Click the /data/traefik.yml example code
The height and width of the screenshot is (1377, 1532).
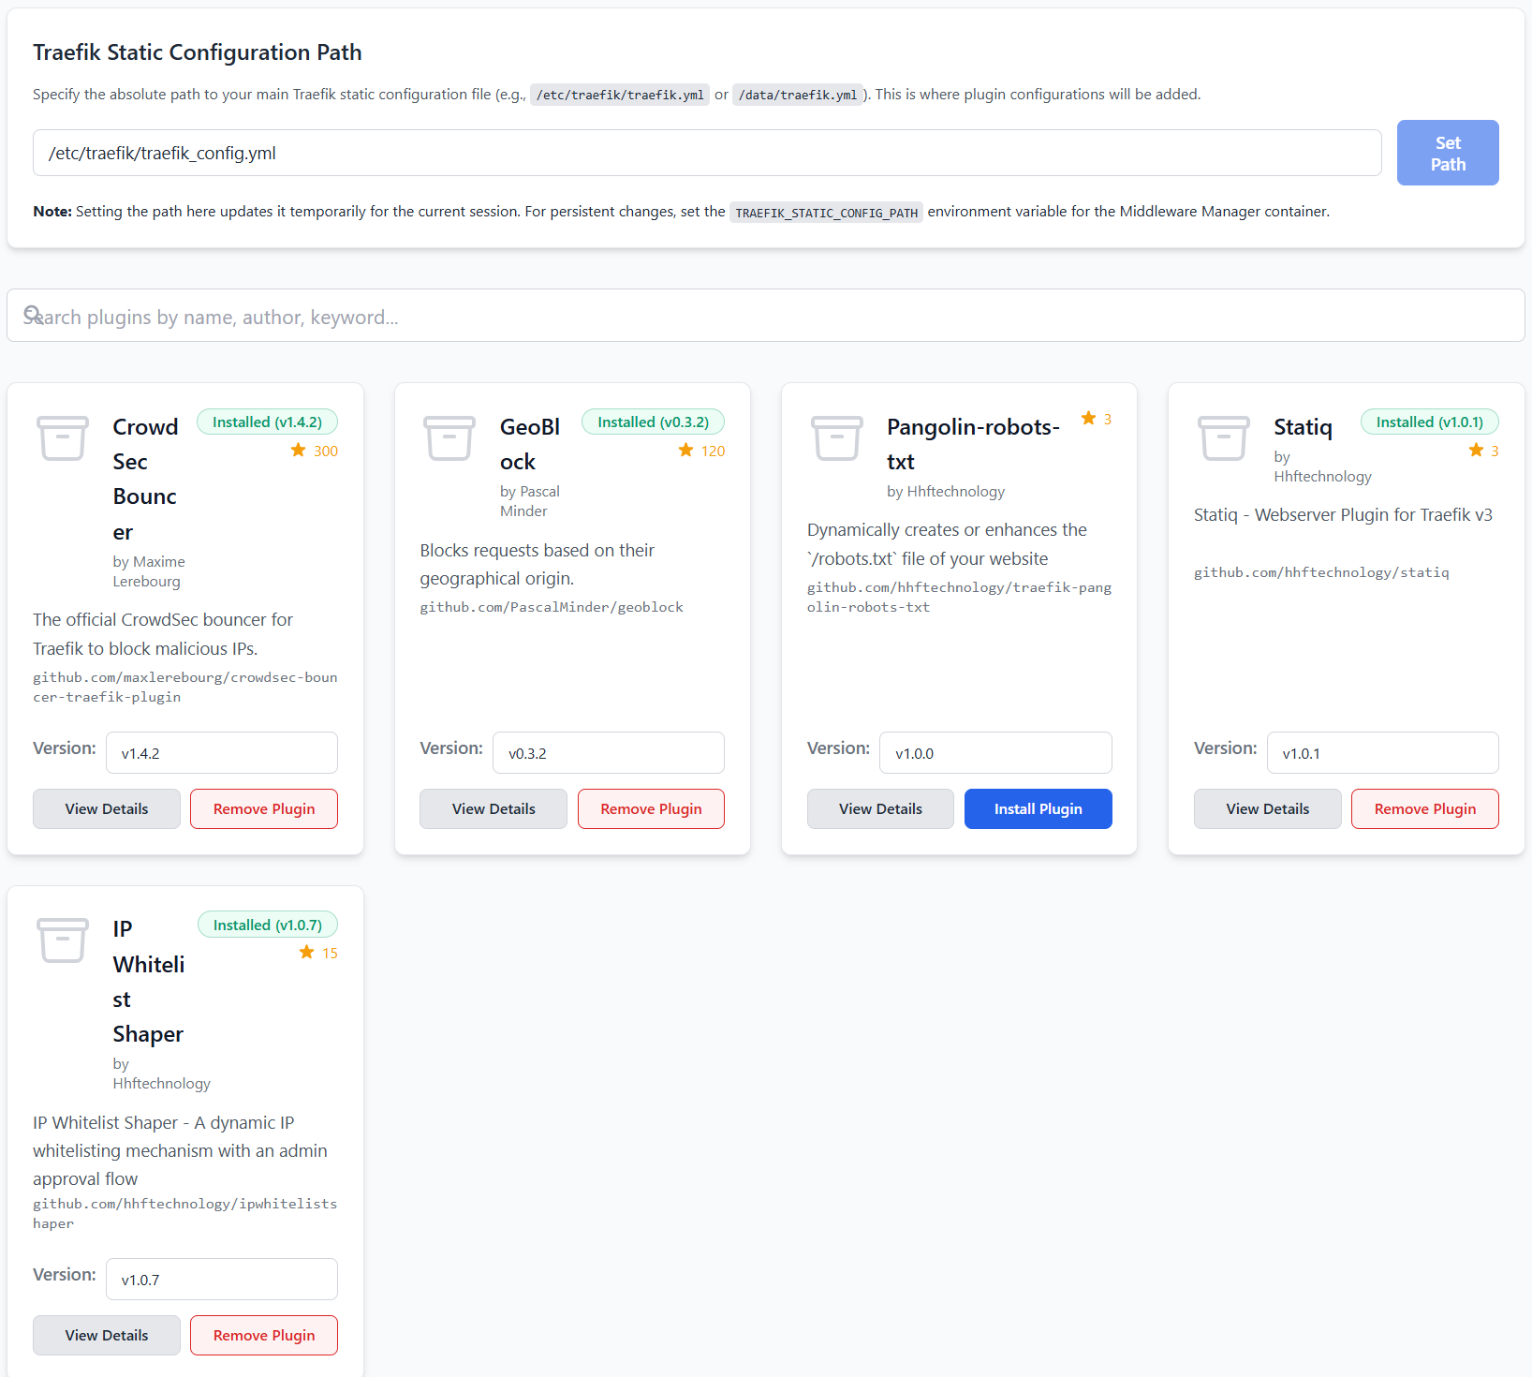[x=798, y=95]
